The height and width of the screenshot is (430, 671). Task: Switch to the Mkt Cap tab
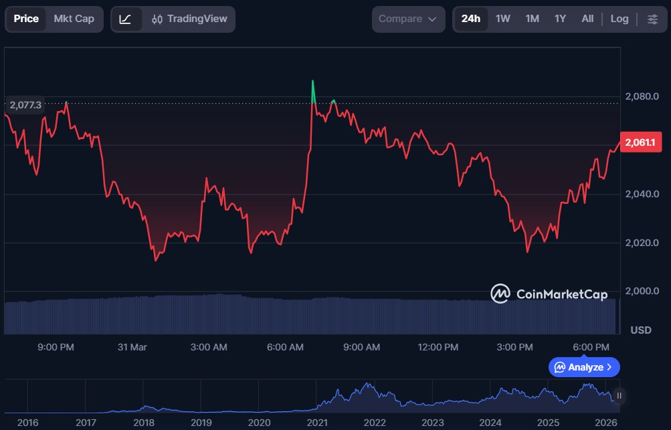pyautogui.click(x=74, y=19)
